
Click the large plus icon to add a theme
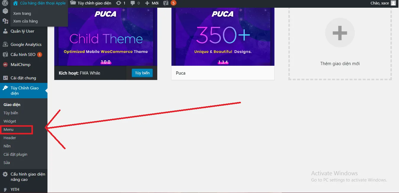(340, 33)
